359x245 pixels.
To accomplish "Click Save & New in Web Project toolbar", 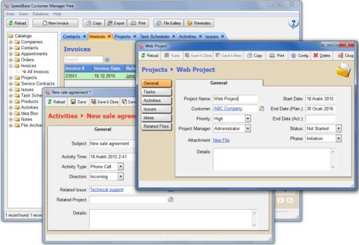I will point(228,55).
